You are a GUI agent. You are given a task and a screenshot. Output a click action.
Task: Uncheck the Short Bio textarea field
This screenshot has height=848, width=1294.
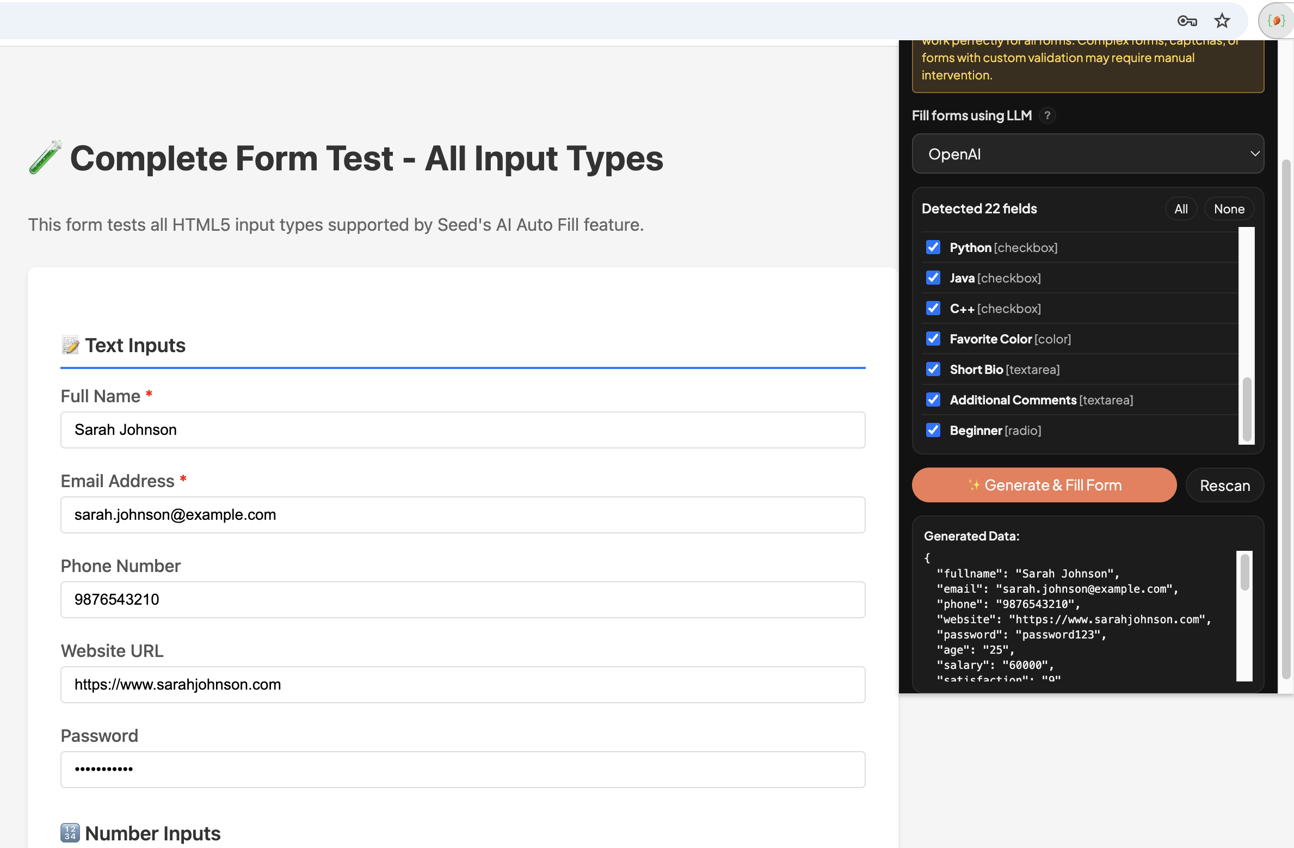[933, 369]
